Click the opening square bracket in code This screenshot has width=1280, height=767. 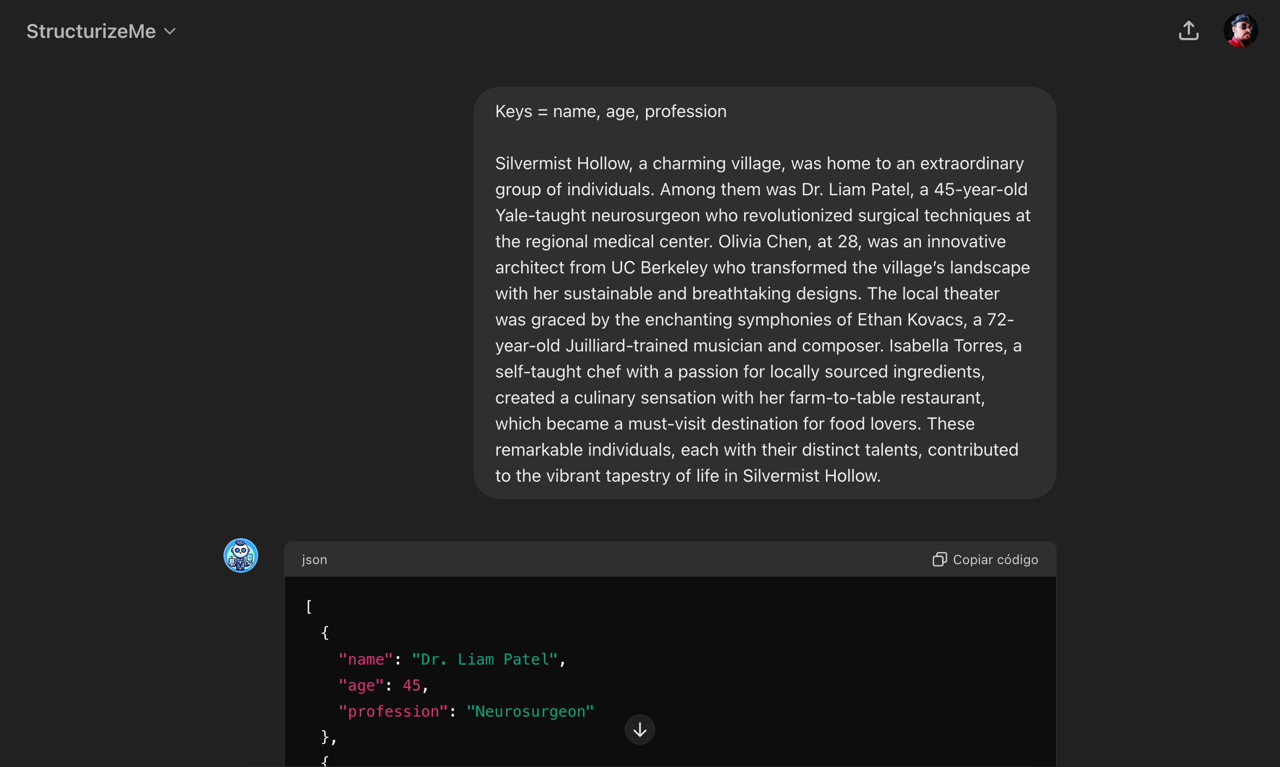[x=309, y=606]
